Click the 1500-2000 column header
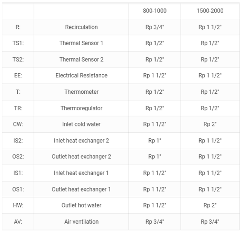Viewport: 242px width, 233px height. (210, 11)
